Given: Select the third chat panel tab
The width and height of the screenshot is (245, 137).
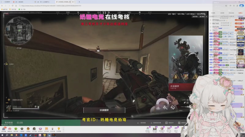Looking at the screenshot, I should pyautogui.click(x=231, y=13).
